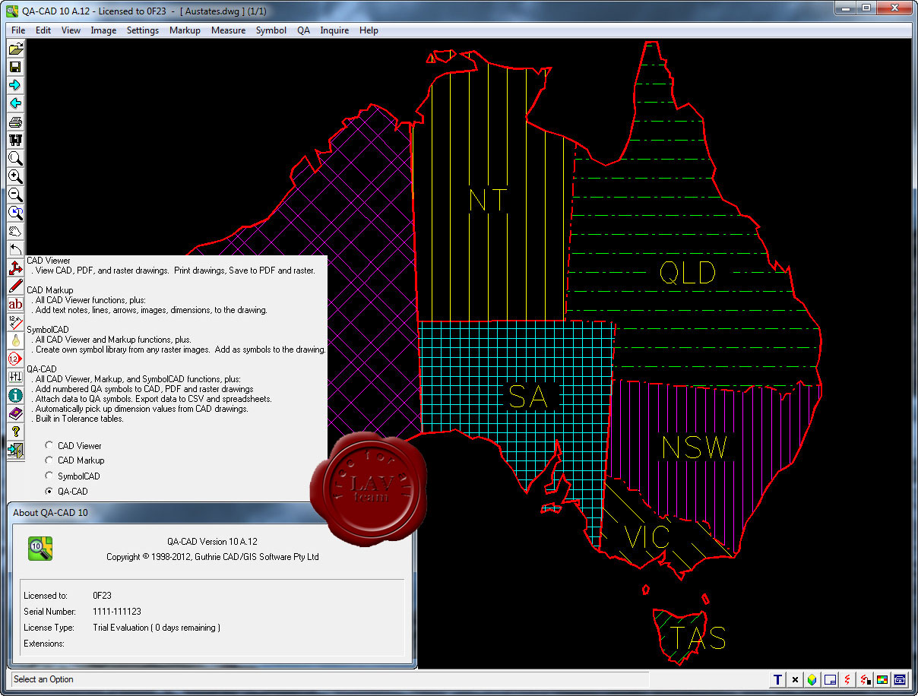Open the Inquire menu
The width and height of the screenshot is (918, 696).
334,30
